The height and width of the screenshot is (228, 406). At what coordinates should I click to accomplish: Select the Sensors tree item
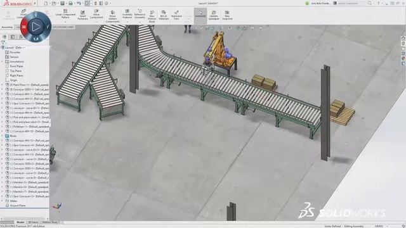click(14, 57)
